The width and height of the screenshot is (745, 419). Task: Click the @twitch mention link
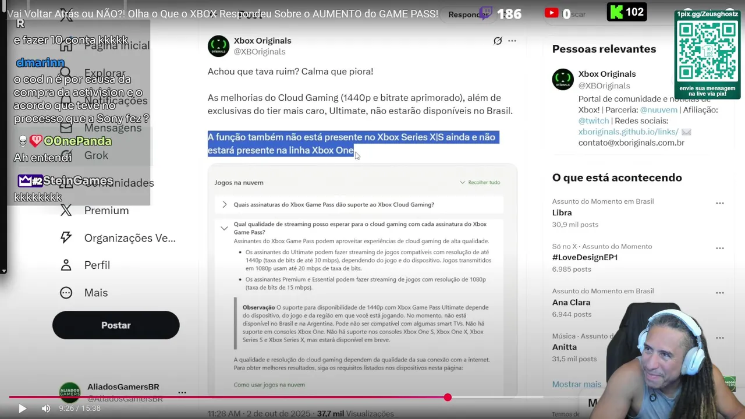(594, 120)
